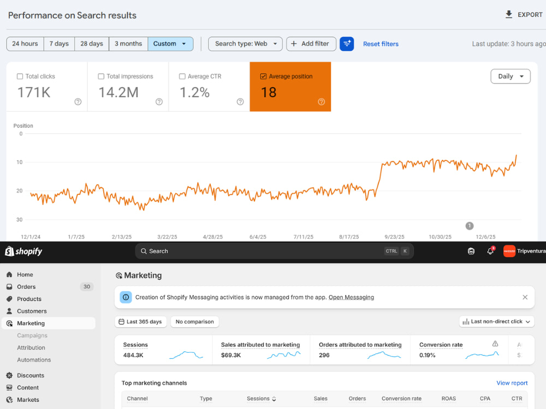Click the Products tag icon
This screenshot has width=546, height=409.
tap(9, 299)
